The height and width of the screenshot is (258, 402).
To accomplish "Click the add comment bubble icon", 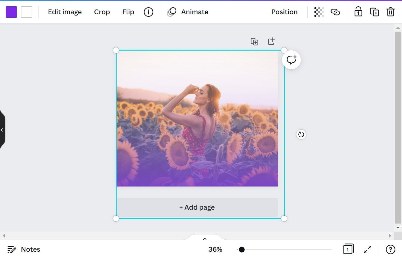I will [291, 60].
